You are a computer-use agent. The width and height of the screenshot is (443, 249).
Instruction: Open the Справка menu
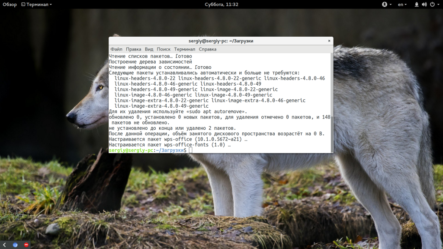point(207,49)
